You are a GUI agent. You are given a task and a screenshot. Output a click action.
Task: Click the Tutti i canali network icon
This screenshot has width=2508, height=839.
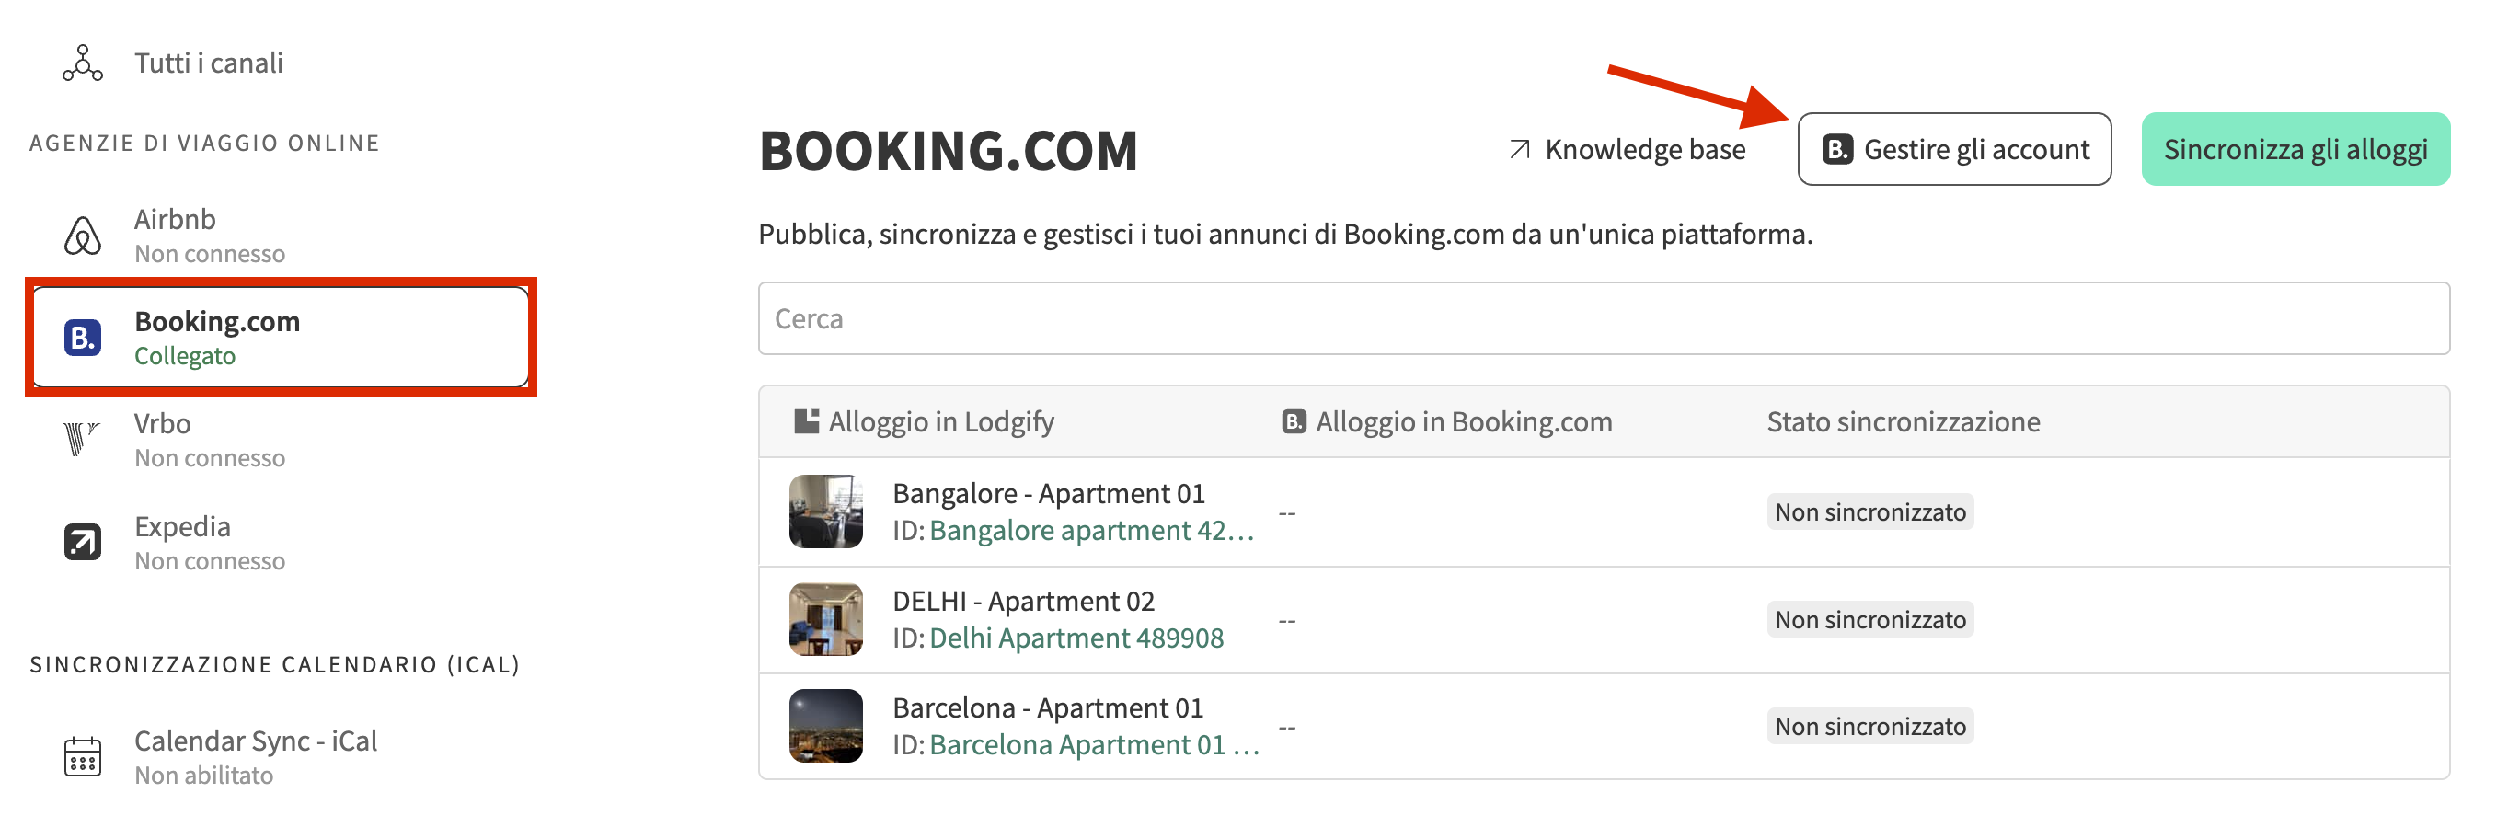83,63
